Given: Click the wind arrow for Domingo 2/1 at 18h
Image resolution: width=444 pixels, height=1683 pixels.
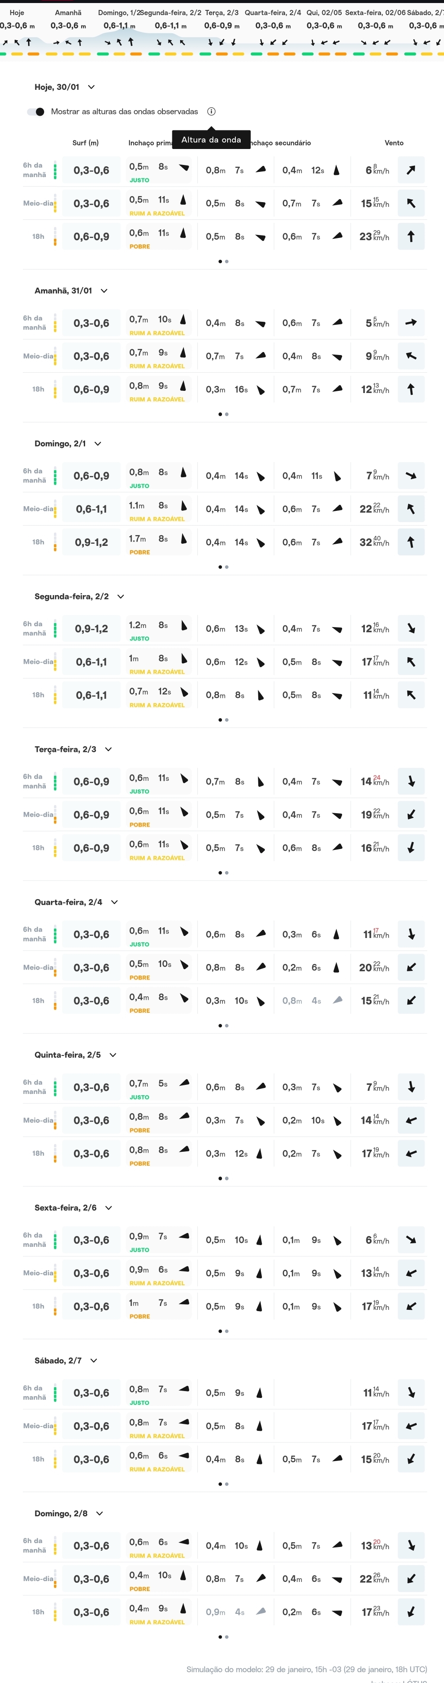Looking at the screenshot, I should (x=411, y=542).
